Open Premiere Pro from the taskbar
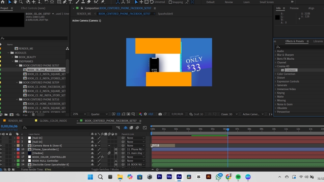Viewport: 324px width, 182px height. [x=159, y=177]
